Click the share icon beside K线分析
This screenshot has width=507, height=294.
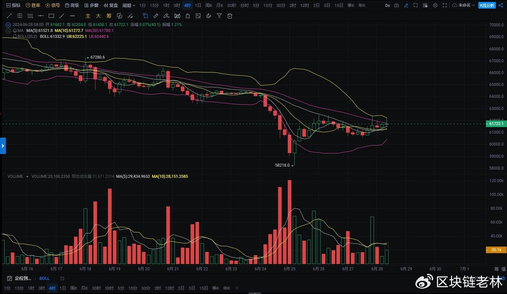(x=500, y=5)
